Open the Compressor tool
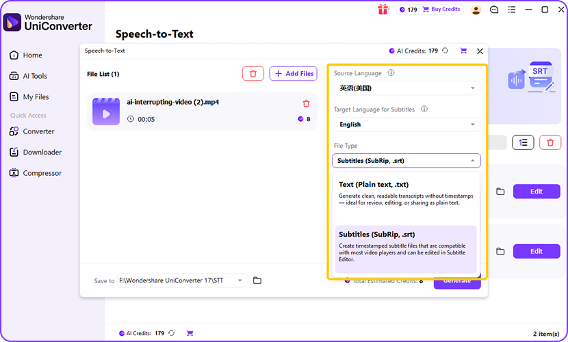This screenshot has height=342, width=568. coord(36,173)
